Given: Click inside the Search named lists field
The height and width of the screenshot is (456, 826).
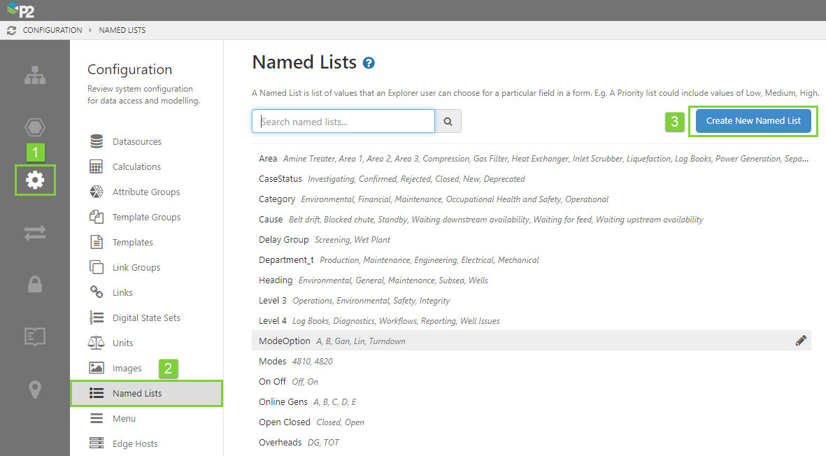Looking at the screenshot, I should (x=343, y=121).
